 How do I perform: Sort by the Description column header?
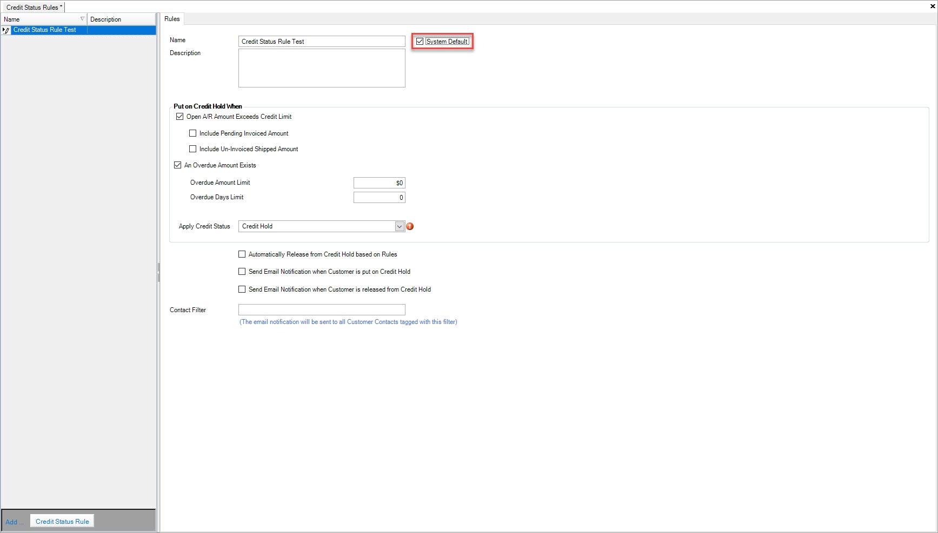122,19
